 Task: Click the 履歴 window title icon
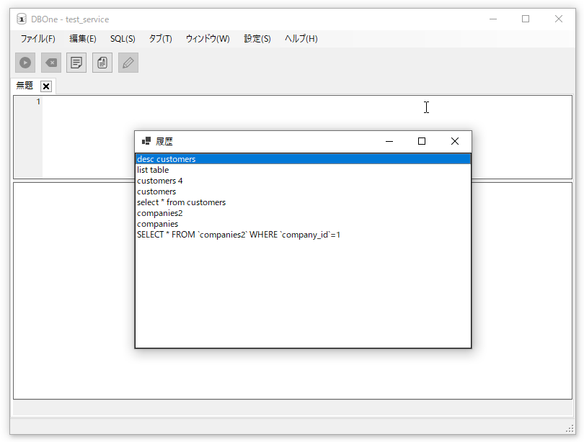pyautogui.click(x=146, y=142)
